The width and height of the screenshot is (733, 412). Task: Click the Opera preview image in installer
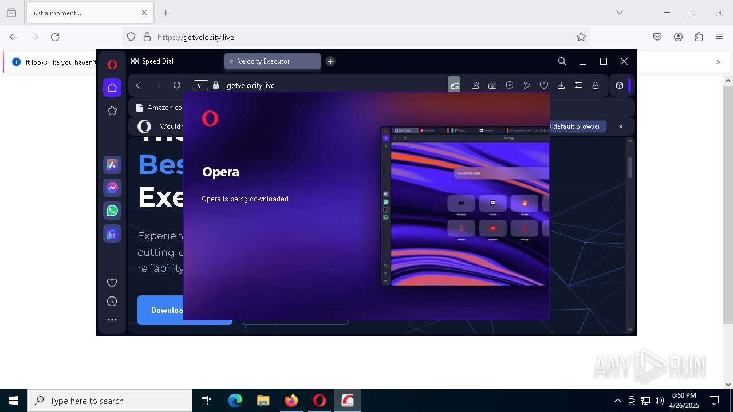coord(465,206)
